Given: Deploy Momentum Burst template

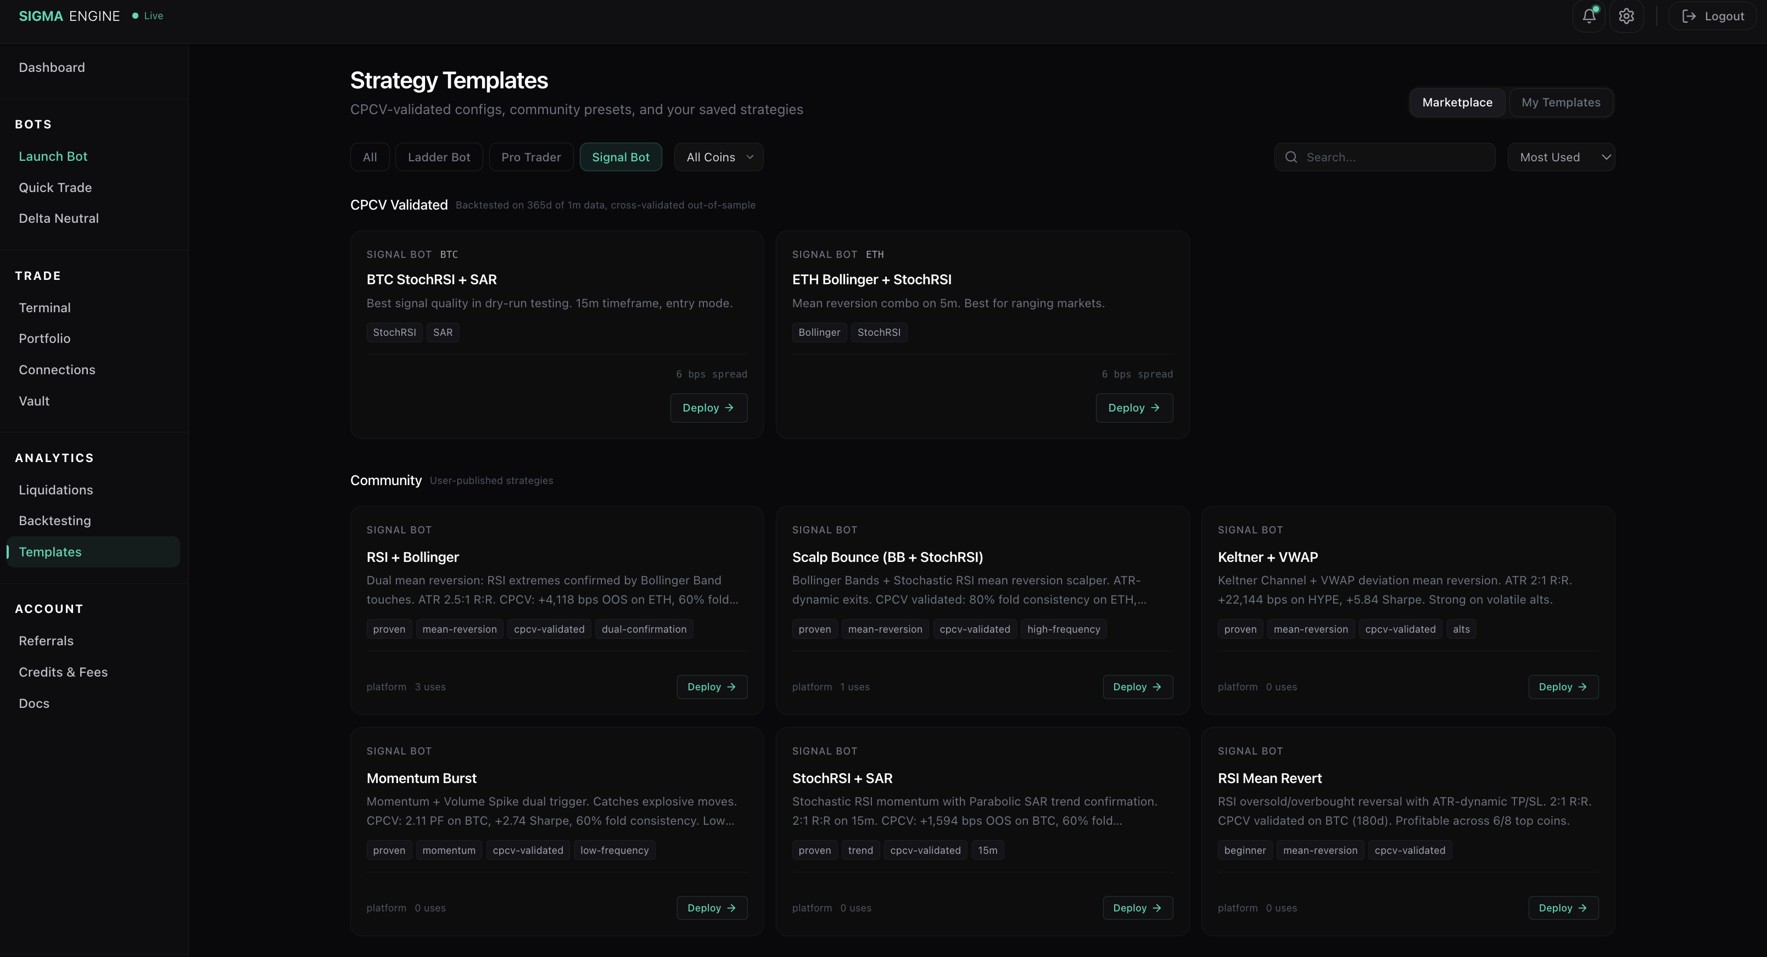Looking at the screenshot, I should click(x=712, y=908).
